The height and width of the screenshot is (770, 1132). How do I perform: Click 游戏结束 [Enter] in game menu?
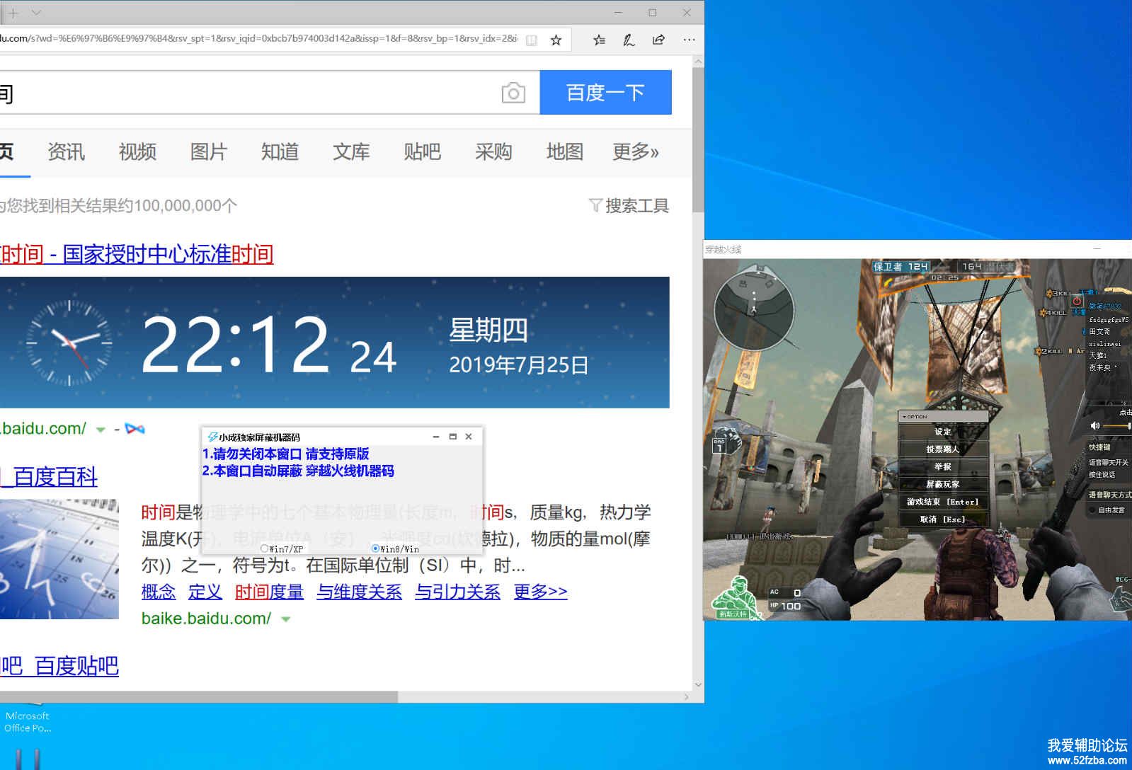[x=943, y=502]
